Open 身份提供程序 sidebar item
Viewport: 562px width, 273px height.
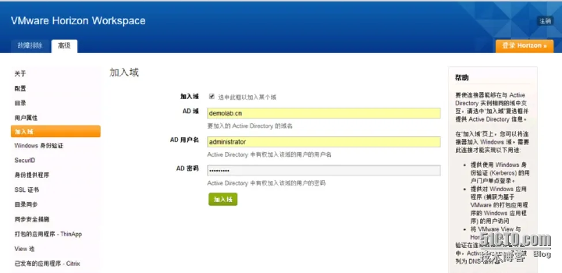[x=32, y=175]
